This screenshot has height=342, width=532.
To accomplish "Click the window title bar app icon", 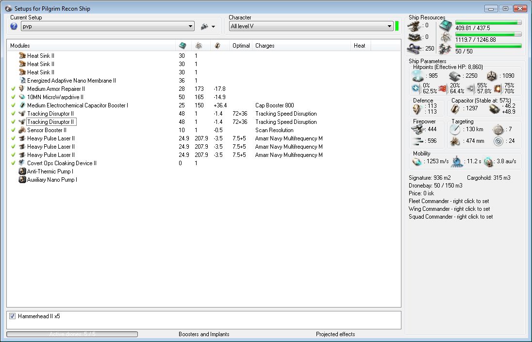I will pos(8,8).
